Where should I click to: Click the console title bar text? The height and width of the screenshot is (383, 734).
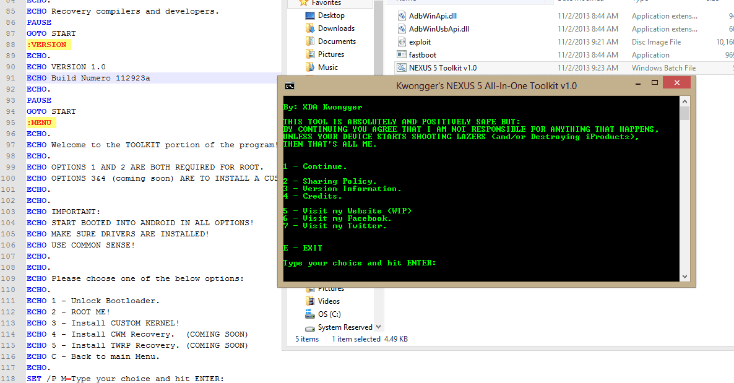click(486, 85)
